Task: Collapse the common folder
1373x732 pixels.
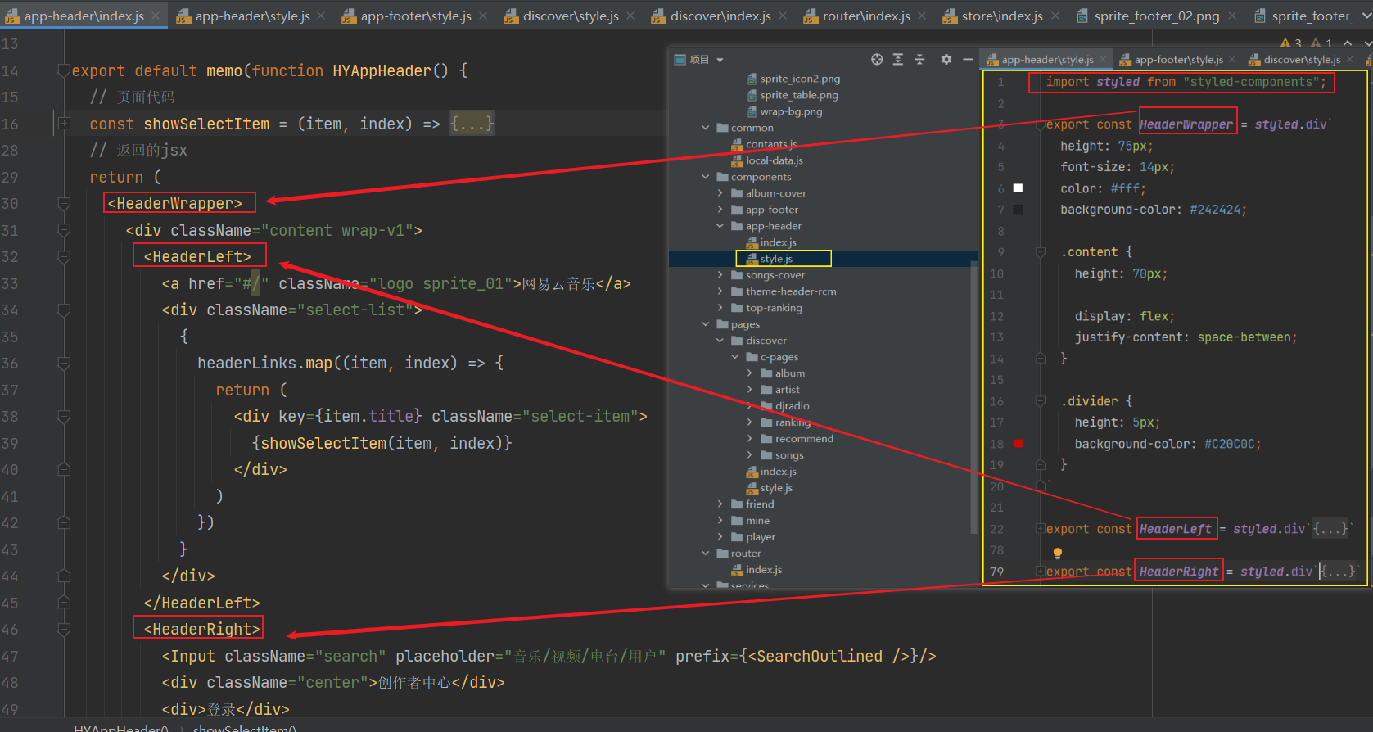Action: 706,128
